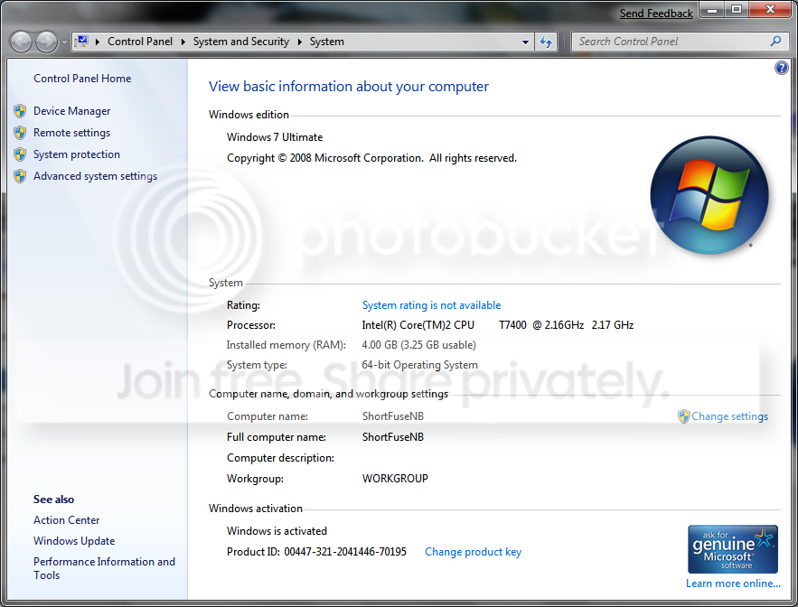Viewport: 798px width, 607px height.
Task: Go to System and Security breadcrumb
Action: (240, 42)
